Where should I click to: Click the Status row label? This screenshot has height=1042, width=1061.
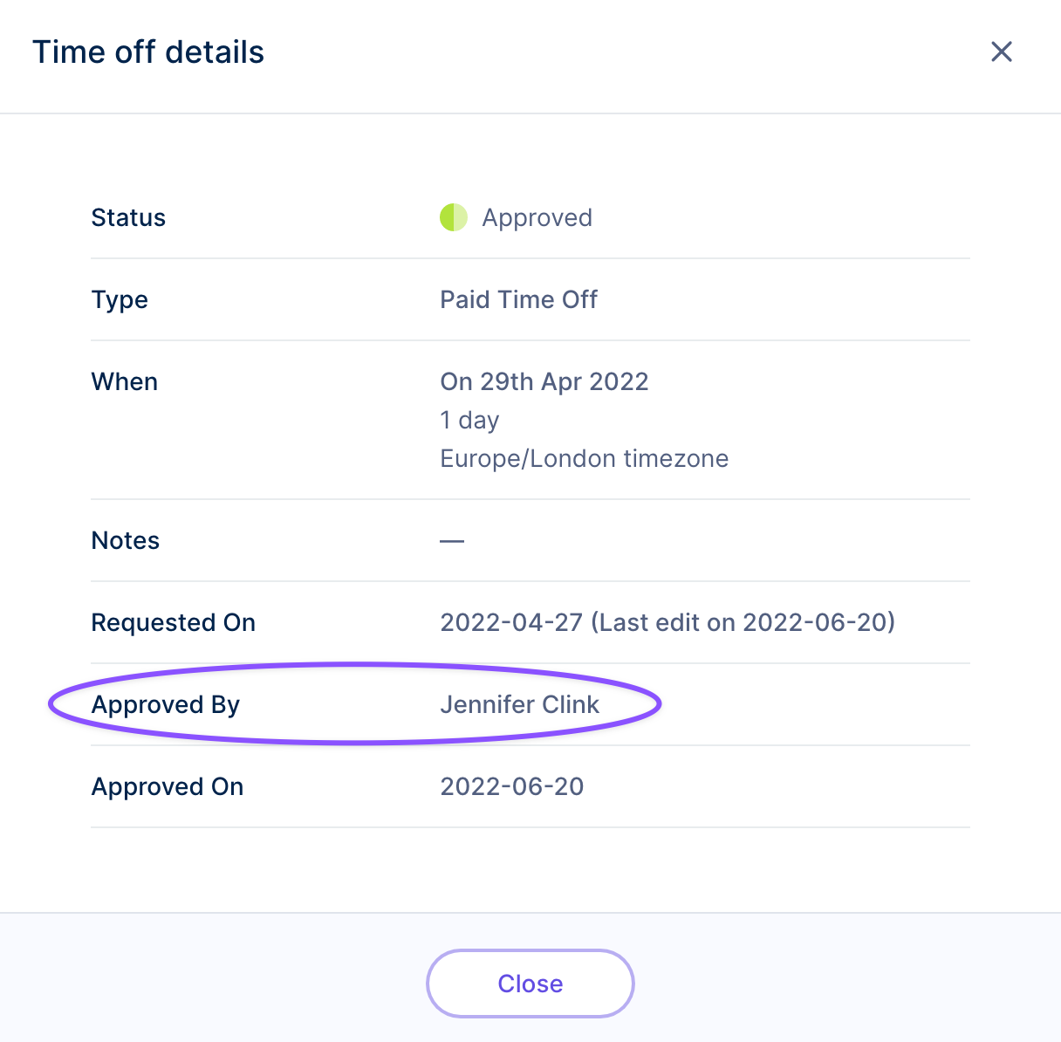(x=128, y=217)
